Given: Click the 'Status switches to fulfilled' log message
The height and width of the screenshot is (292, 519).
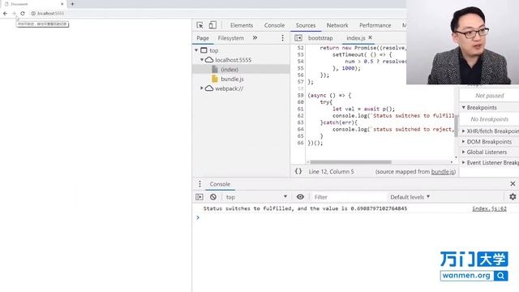Looking at the screenshot, I should pos(305,208).
